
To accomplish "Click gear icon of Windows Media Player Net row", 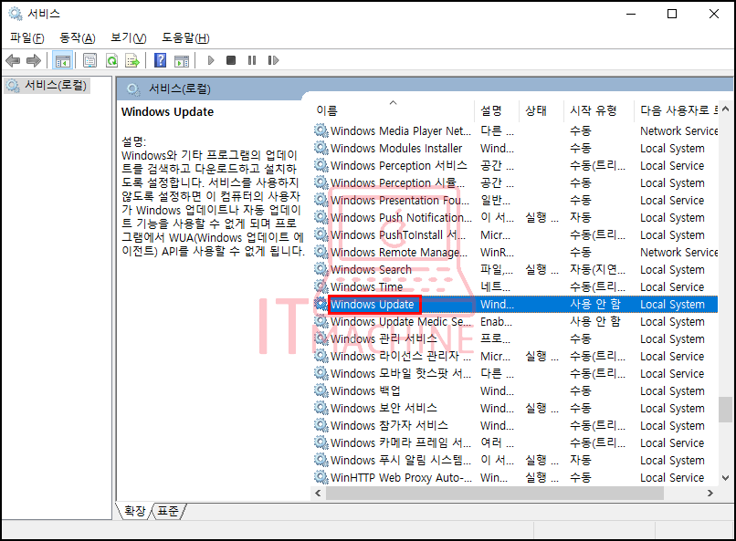I will [321, 130].
